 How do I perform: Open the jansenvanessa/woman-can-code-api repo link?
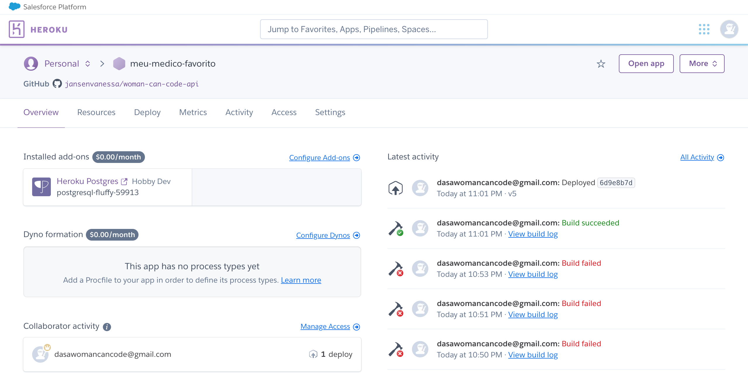click(132, 84)
